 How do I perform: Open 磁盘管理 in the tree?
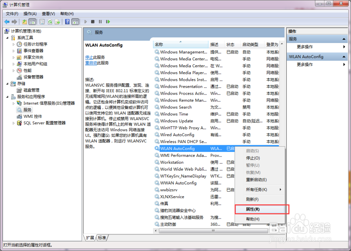pos(31,90)
